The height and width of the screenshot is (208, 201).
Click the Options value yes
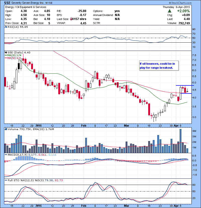click(x=117, y=11)
